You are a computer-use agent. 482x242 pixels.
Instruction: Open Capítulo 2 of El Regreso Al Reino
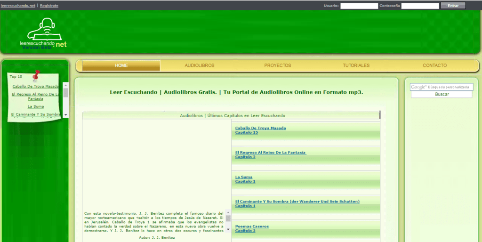pos(245,157)
